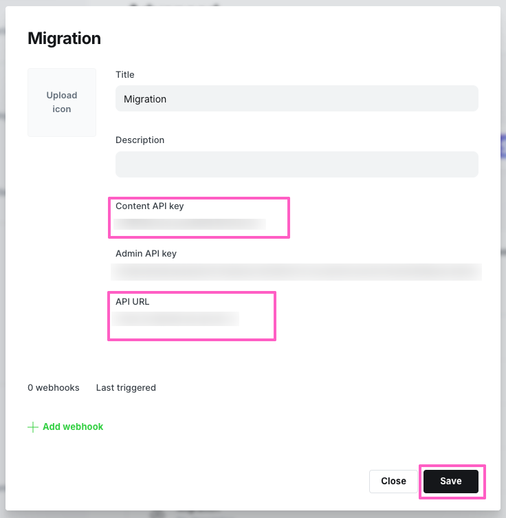Select the blurred API URL value
The width and height of the screenshot is (506, 518).
pyautogui.click(x=176, y=319)
